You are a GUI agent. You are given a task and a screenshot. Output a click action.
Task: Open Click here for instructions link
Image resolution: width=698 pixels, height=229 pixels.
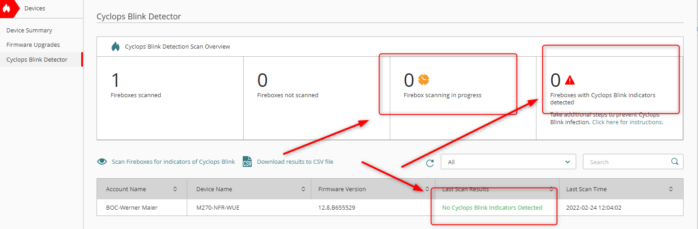click(627, 122)
